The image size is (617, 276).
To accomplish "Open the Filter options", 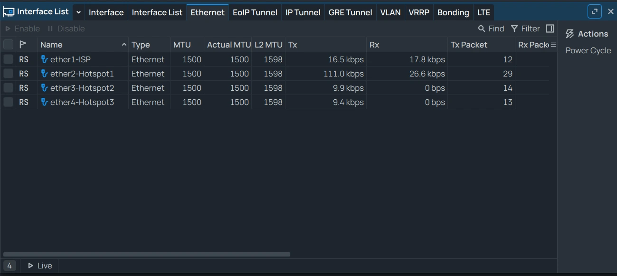I will click(525, 29).
